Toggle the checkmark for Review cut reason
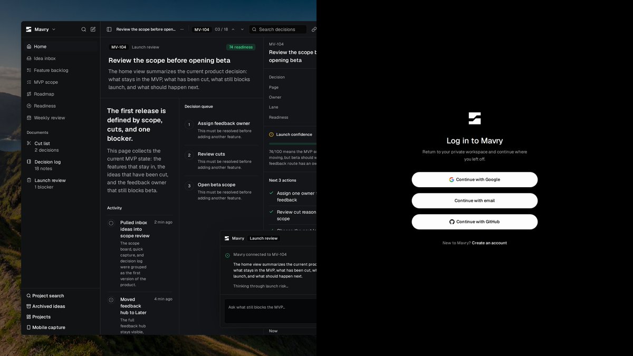The height and width of the screenshot is (356, 633). pos(271,212)
